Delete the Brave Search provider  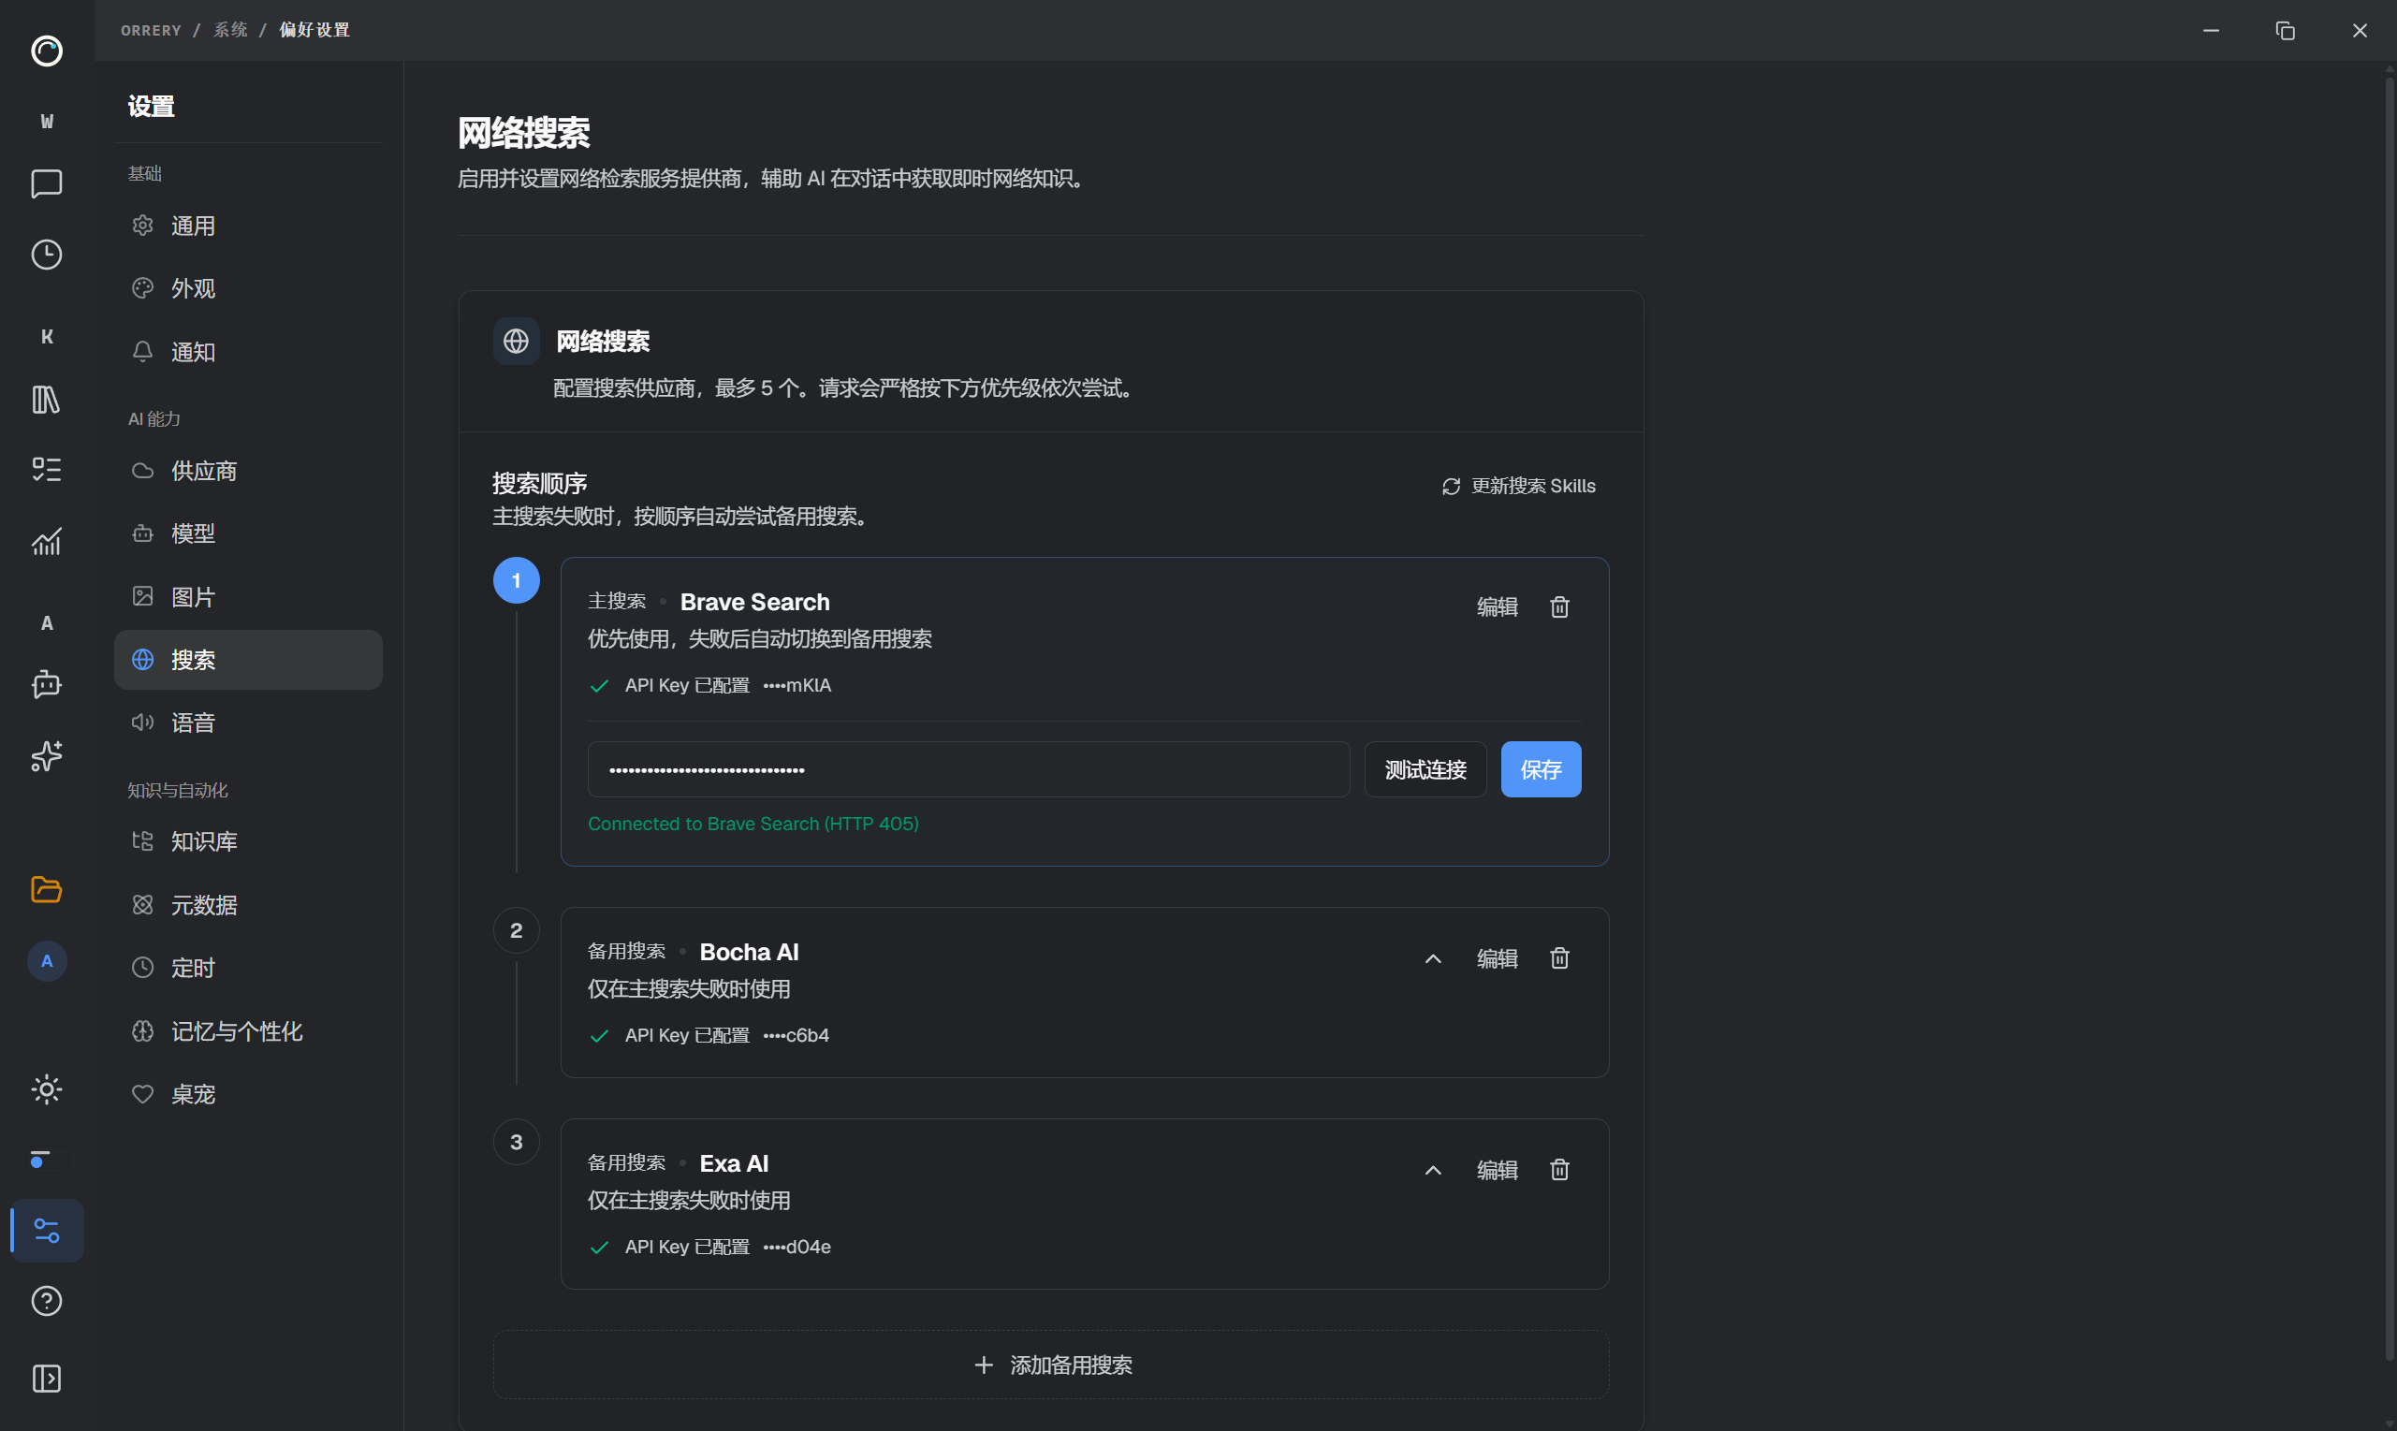(1559, 606)
